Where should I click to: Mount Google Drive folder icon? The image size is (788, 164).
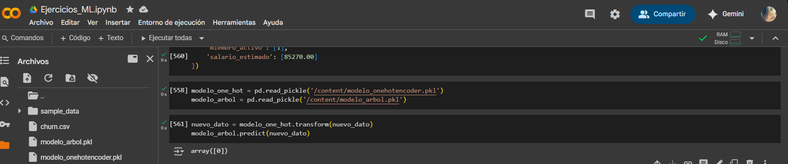coord(70,78)
